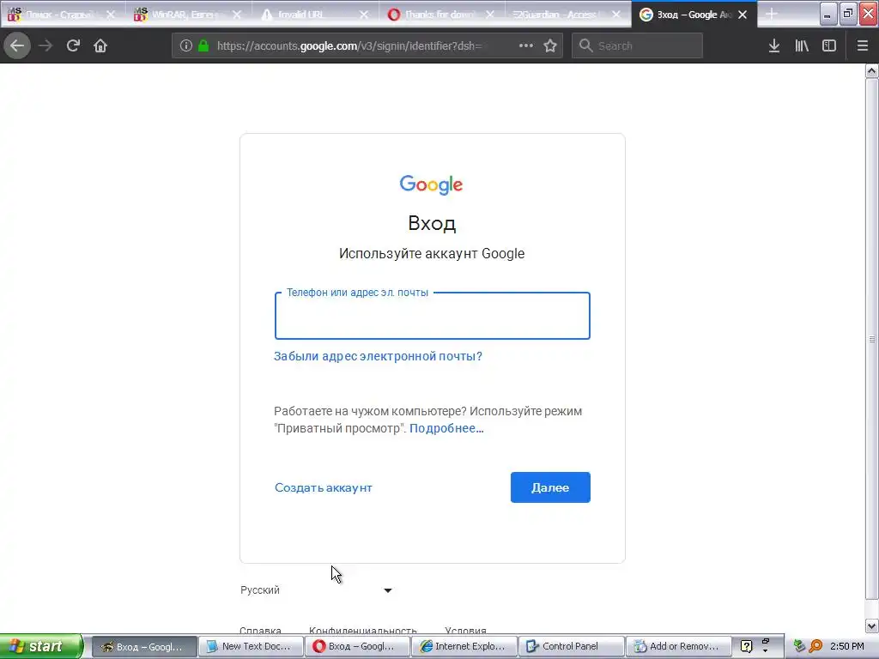Switch to Internet Explorer taskbar window

(x=464, y=646)
